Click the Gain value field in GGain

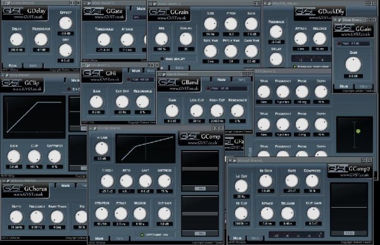click(x=353, y=77)
